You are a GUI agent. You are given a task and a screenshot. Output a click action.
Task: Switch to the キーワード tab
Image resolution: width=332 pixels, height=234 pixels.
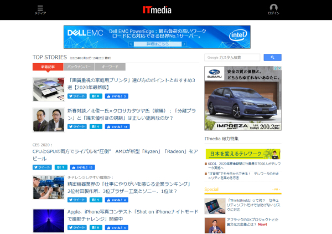click(110, 67)
